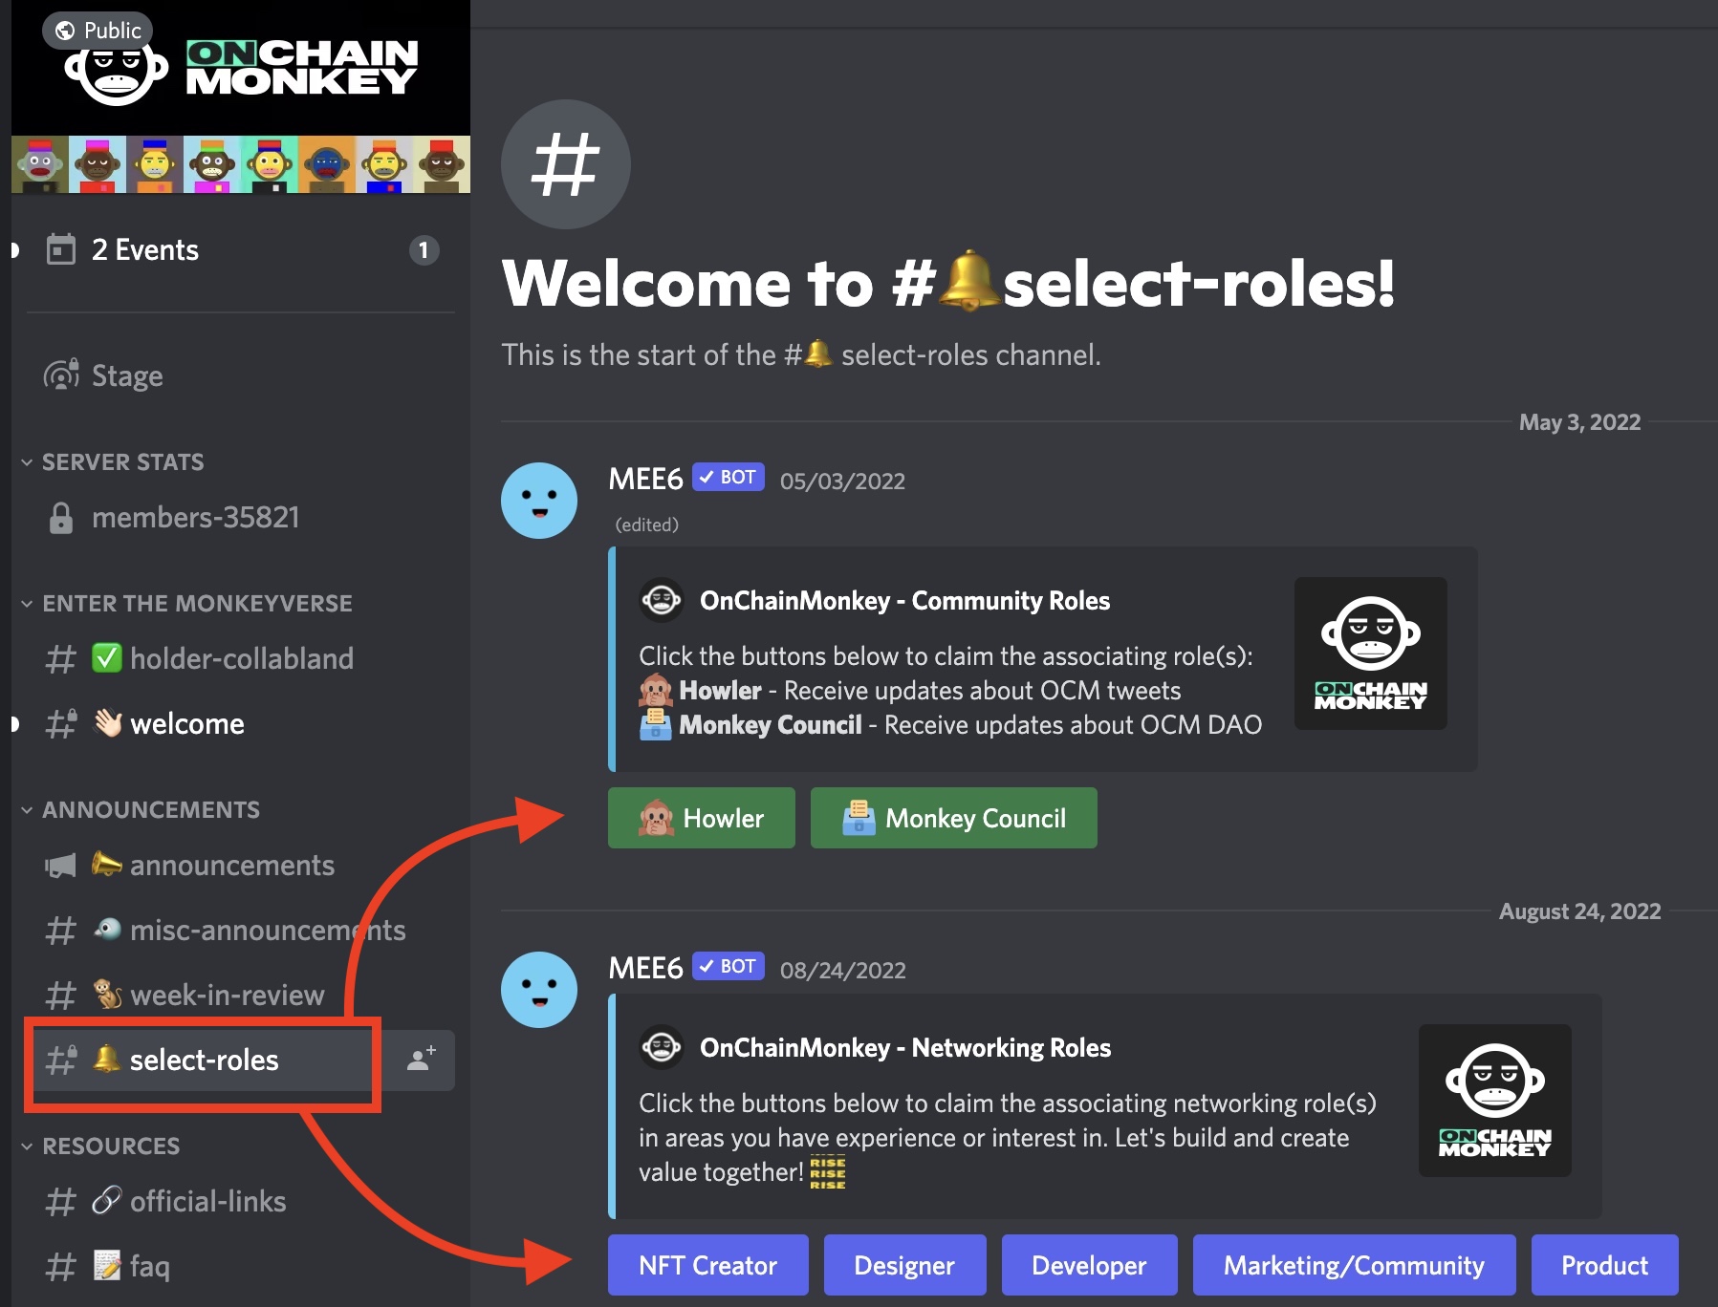Click the August 24, 2022 date divider label

pos(1579,911)
